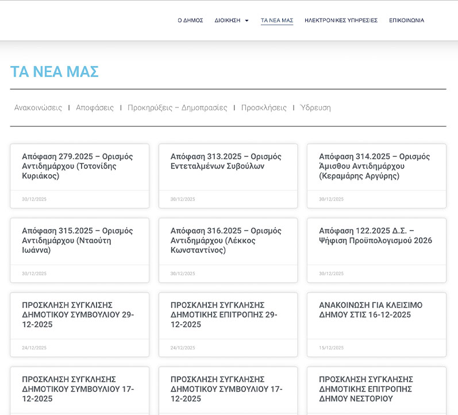Screen dimensions: 458x415
Task: Open Απόφαση 122.2025 Ψήφιση Προϋπολογισμού 2026
Action: click(375, 236)
